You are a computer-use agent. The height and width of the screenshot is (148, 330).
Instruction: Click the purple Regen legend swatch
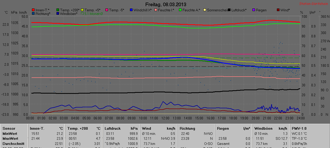click(254, 10)
